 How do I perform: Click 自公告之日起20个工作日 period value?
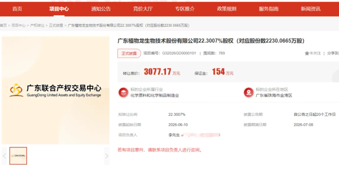click(315, 115)
